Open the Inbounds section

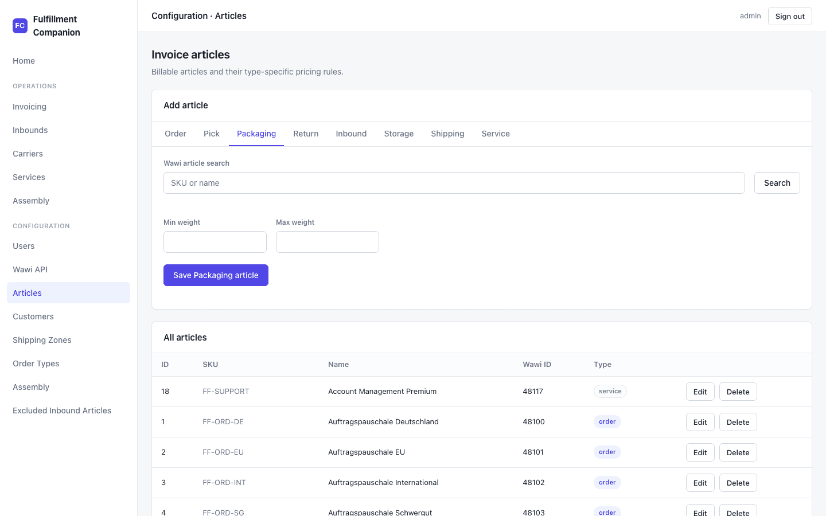click(68, 130)
